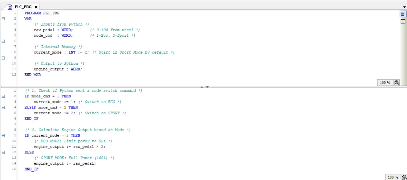Click the first END_IF at implementation line 6

(x=31, y=119)
